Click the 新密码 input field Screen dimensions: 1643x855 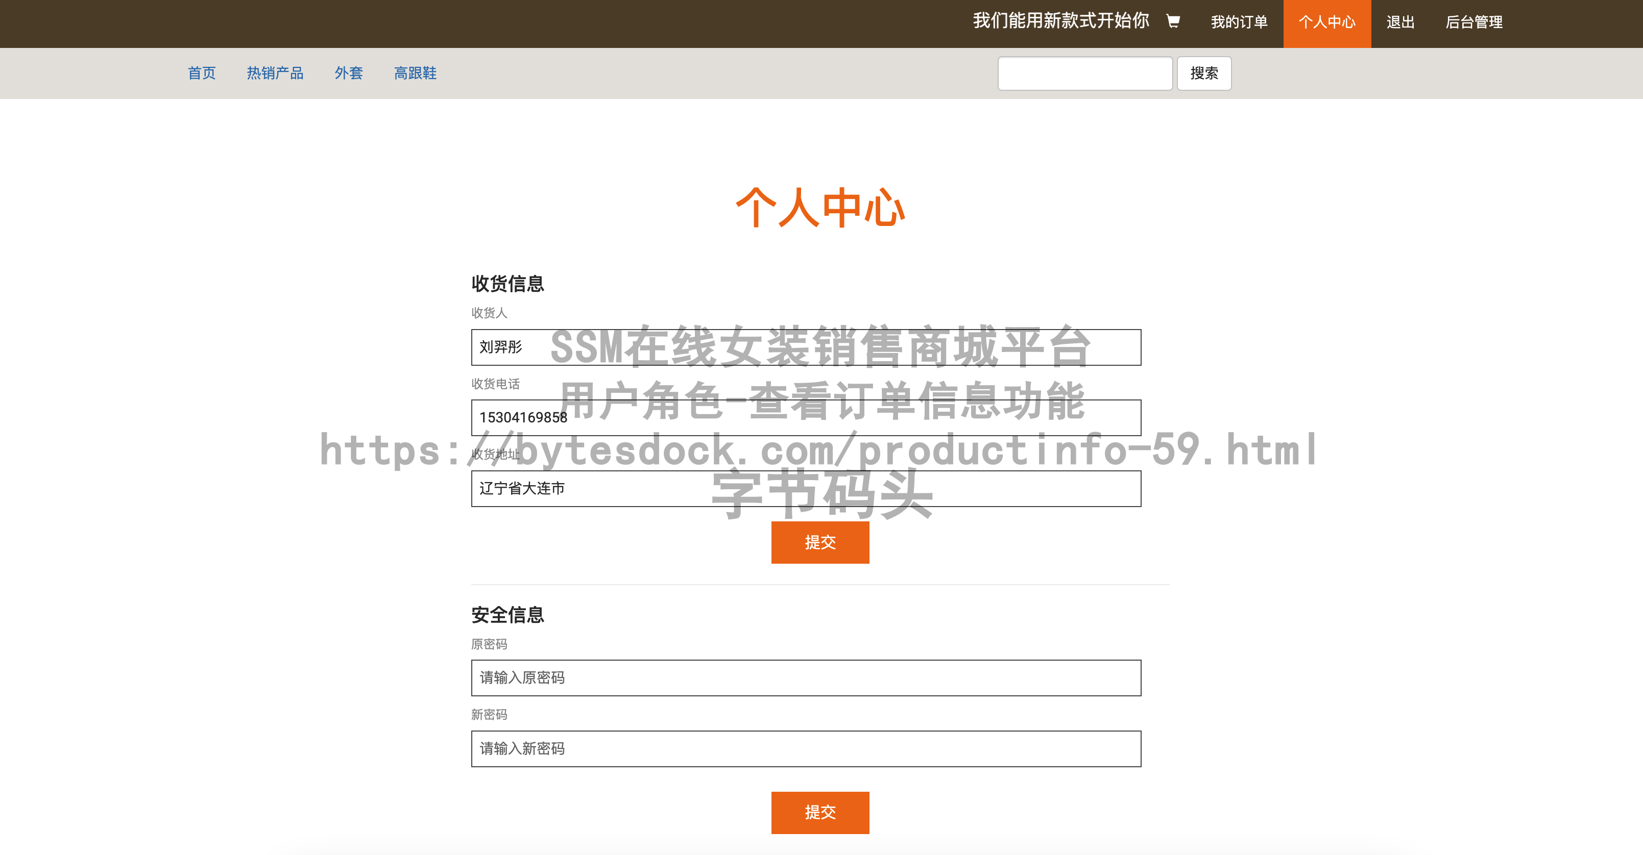[806, 748]
